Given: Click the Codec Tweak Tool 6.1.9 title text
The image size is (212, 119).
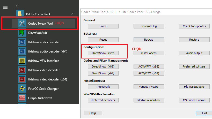Looking at the screenshot, I should 97,12.
